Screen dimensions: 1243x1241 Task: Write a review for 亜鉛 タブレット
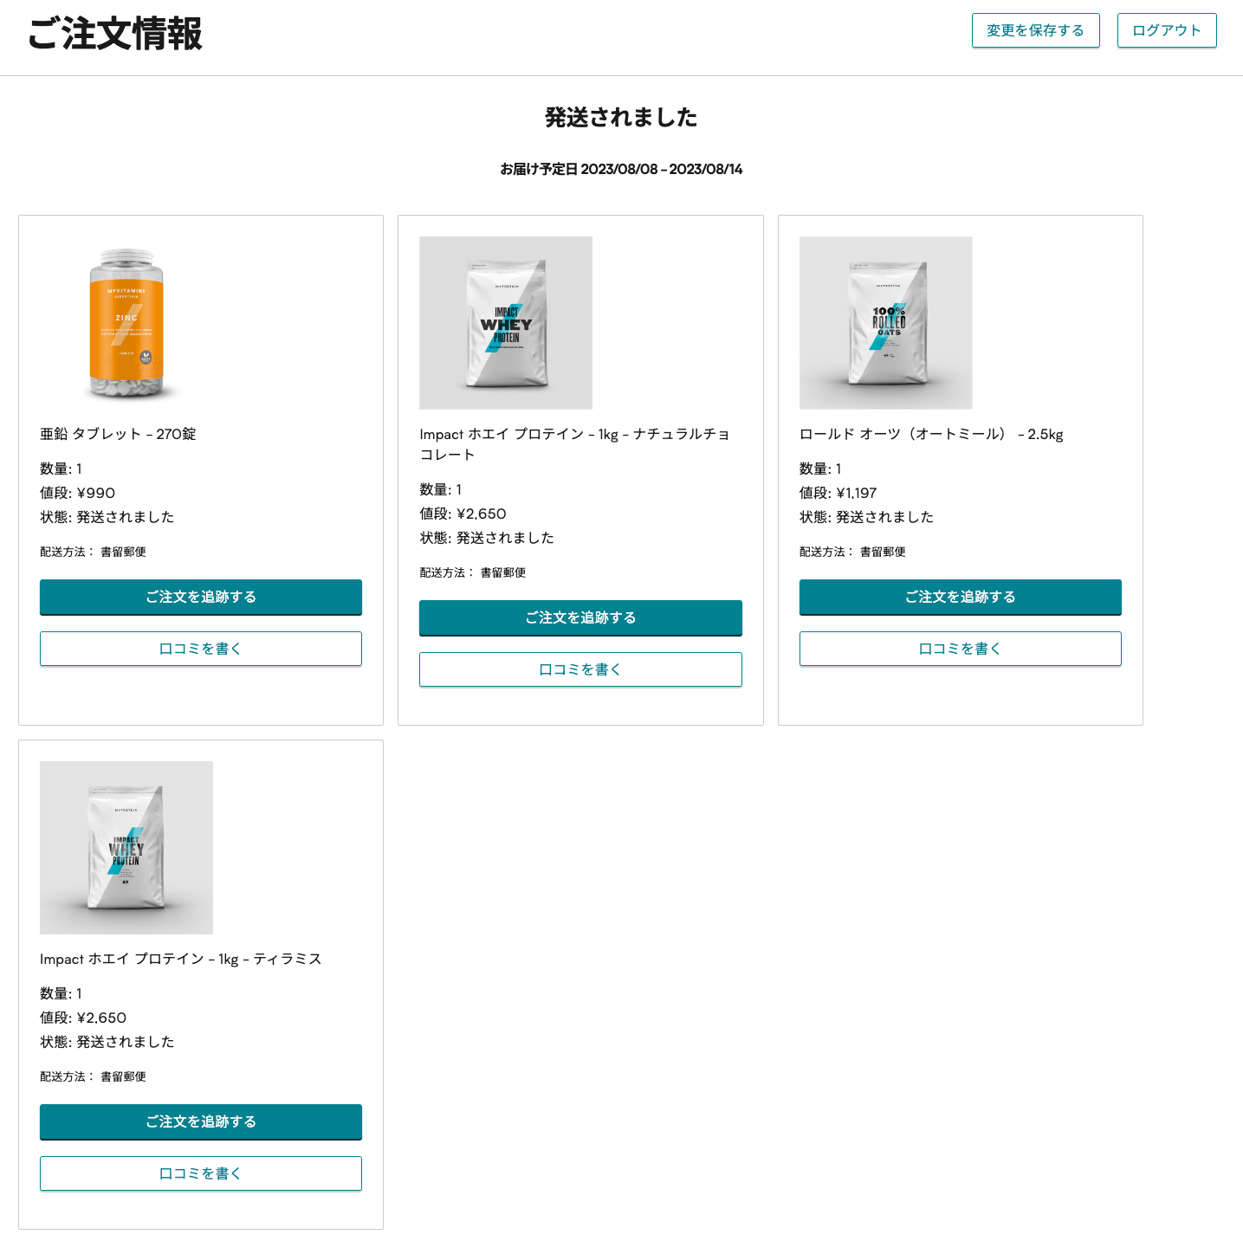pos(201,649)
